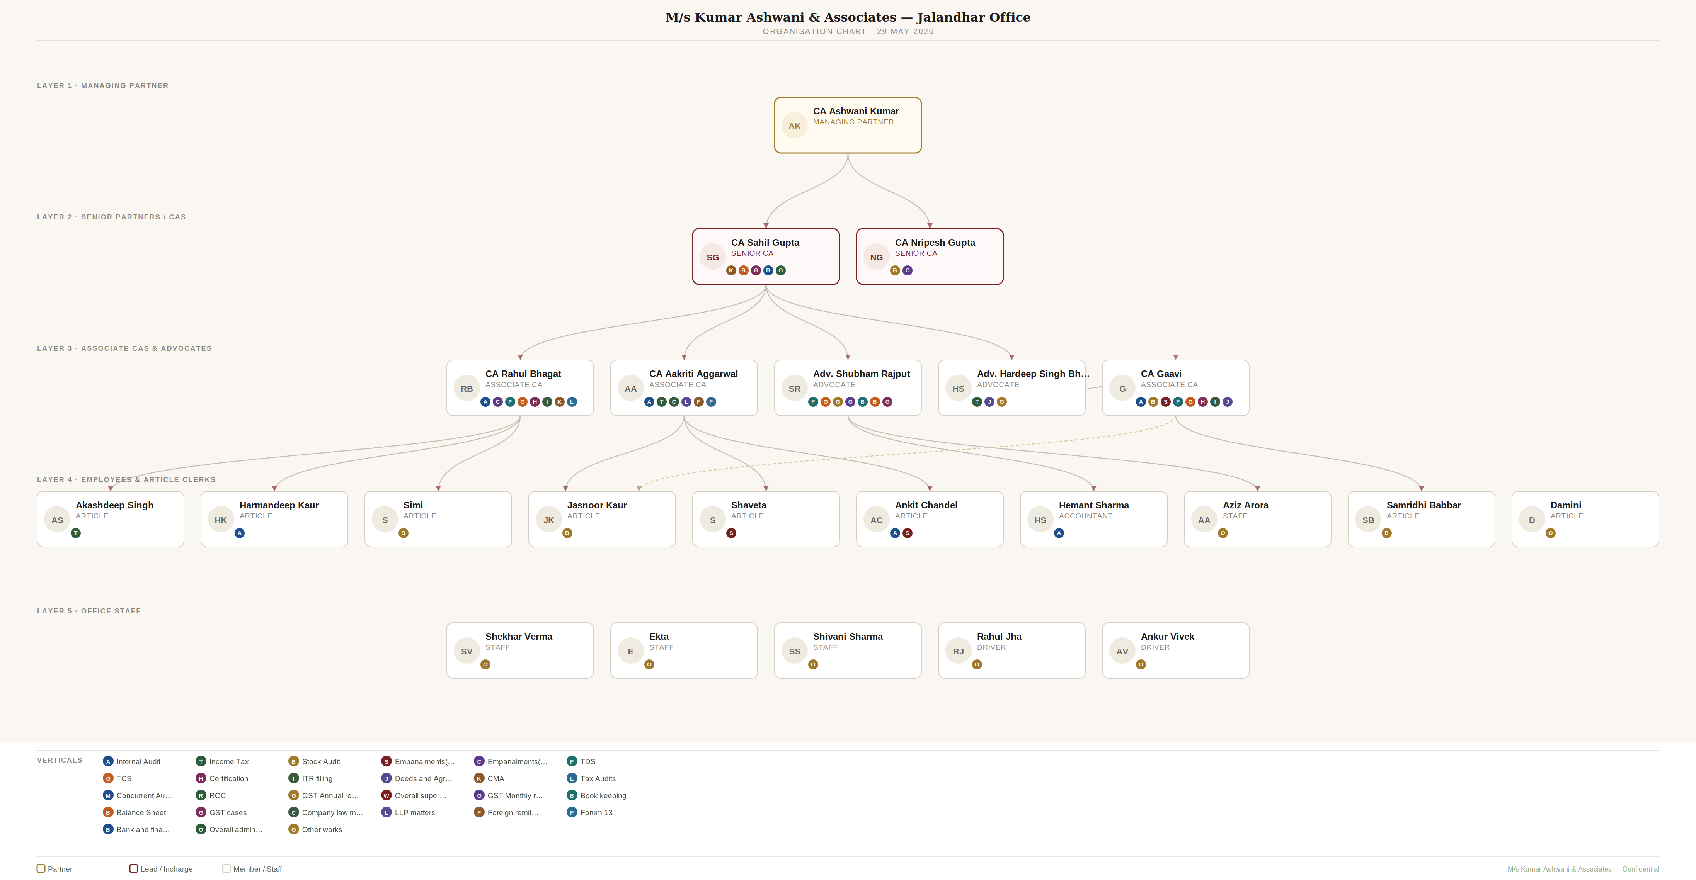1696x880 pixels.
Task: Click the J badge on Adv. Hardeep Singh's card
Action: coord(989,401)
